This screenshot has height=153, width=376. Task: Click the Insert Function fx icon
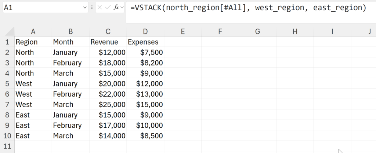(x=116, y=8)
